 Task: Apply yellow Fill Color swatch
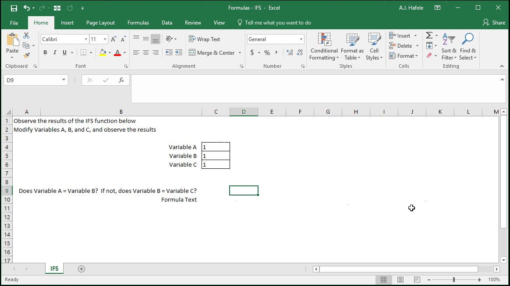pos(103,52)
